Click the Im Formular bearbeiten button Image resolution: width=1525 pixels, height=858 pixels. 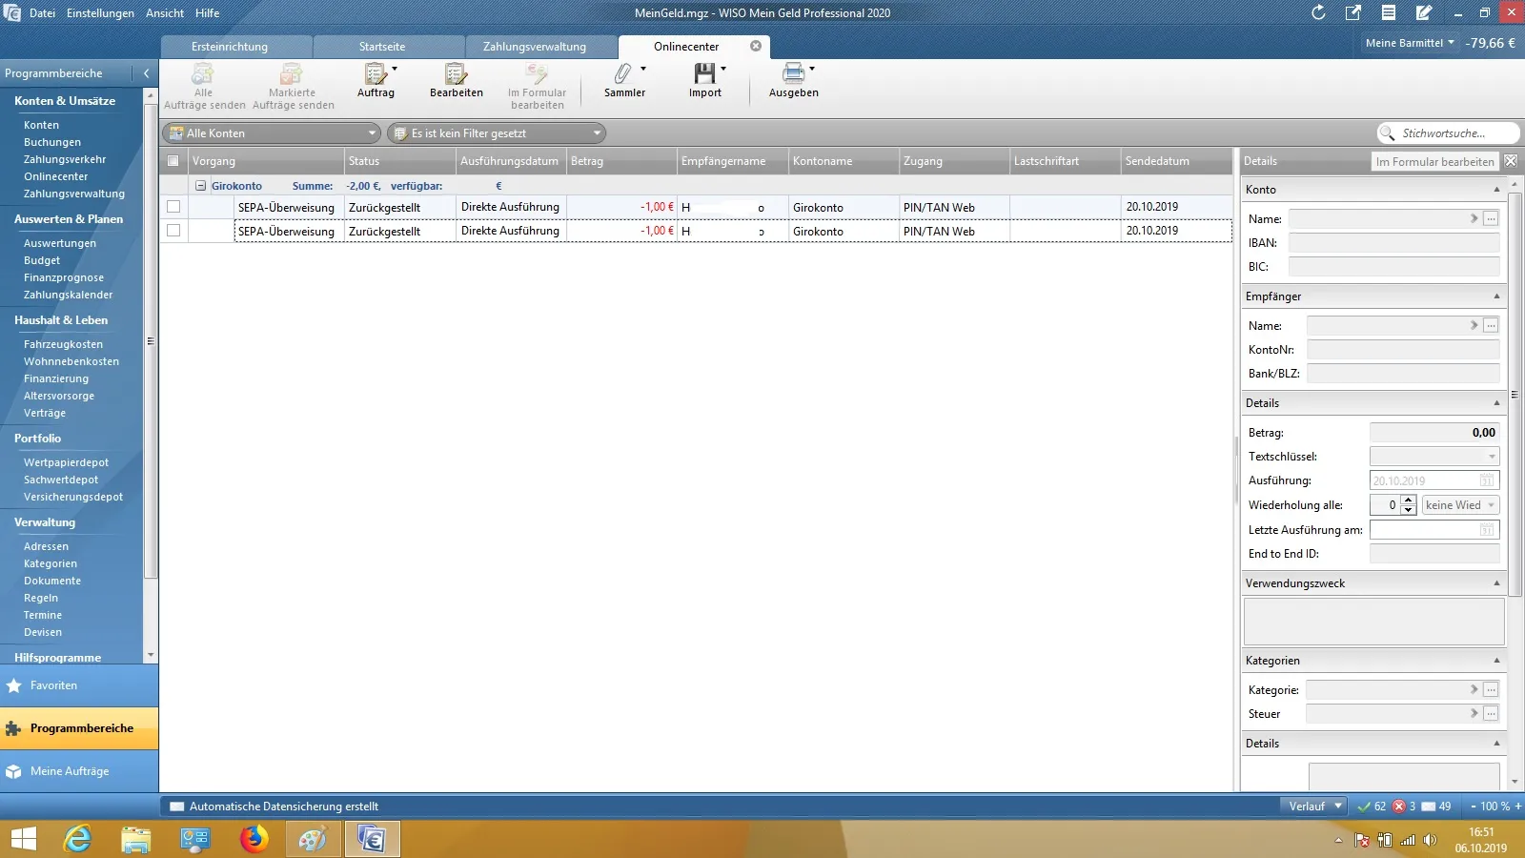tap(1434, 162)
